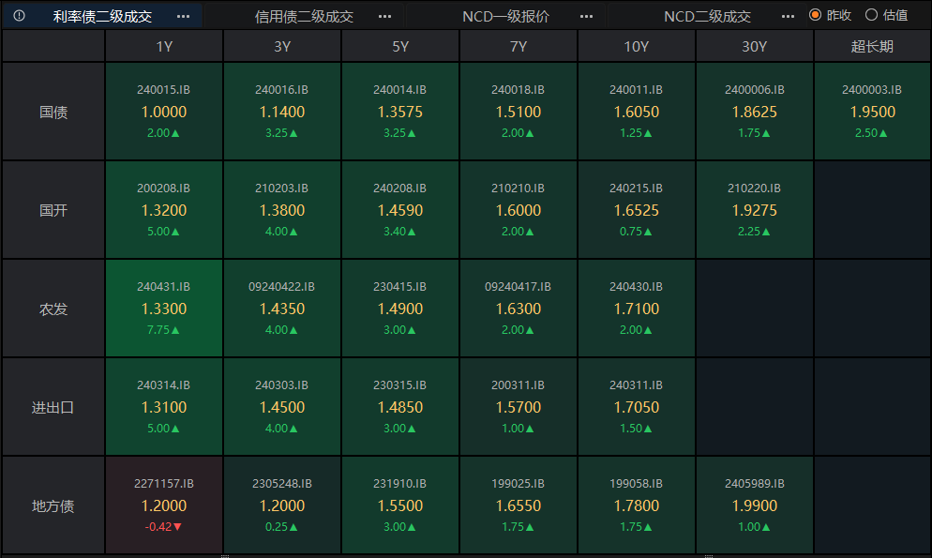This screenshot has height=558, width=932.
Task: Click the up arrow beside 0.75 in 国开 row
Action: (648, 232)
